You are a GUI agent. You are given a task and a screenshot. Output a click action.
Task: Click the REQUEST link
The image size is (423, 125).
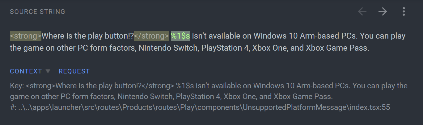tap(74, 71)
